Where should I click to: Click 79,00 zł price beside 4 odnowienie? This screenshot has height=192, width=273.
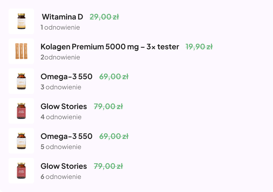click(x=108, y=107)
